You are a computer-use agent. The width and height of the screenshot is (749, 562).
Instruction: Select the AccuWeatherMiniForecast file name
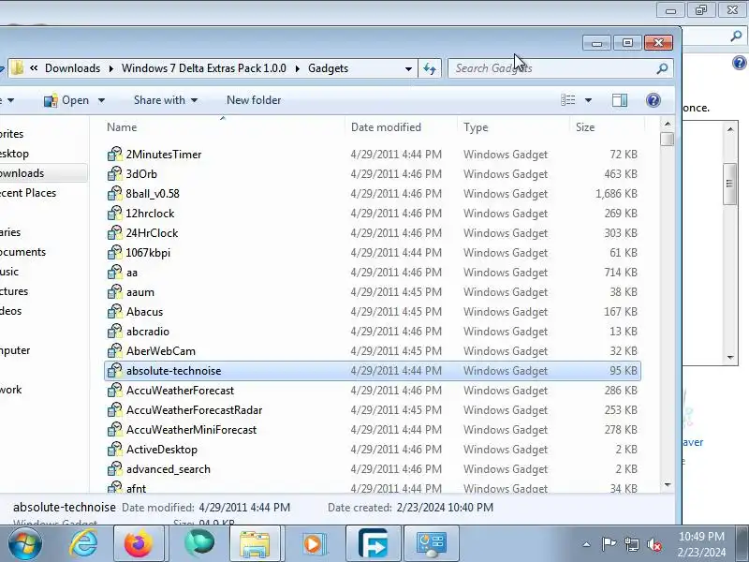pos(191,430)
